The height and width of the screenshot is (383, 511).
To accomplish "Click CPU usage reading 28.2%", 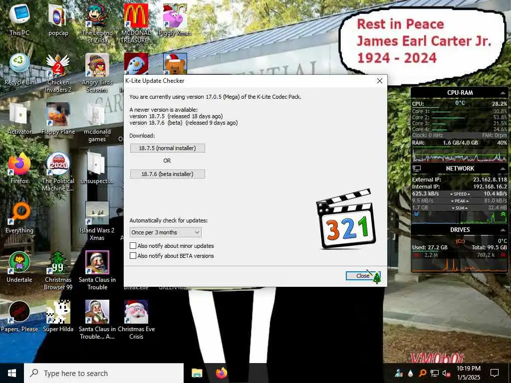I will coord(499,104).
